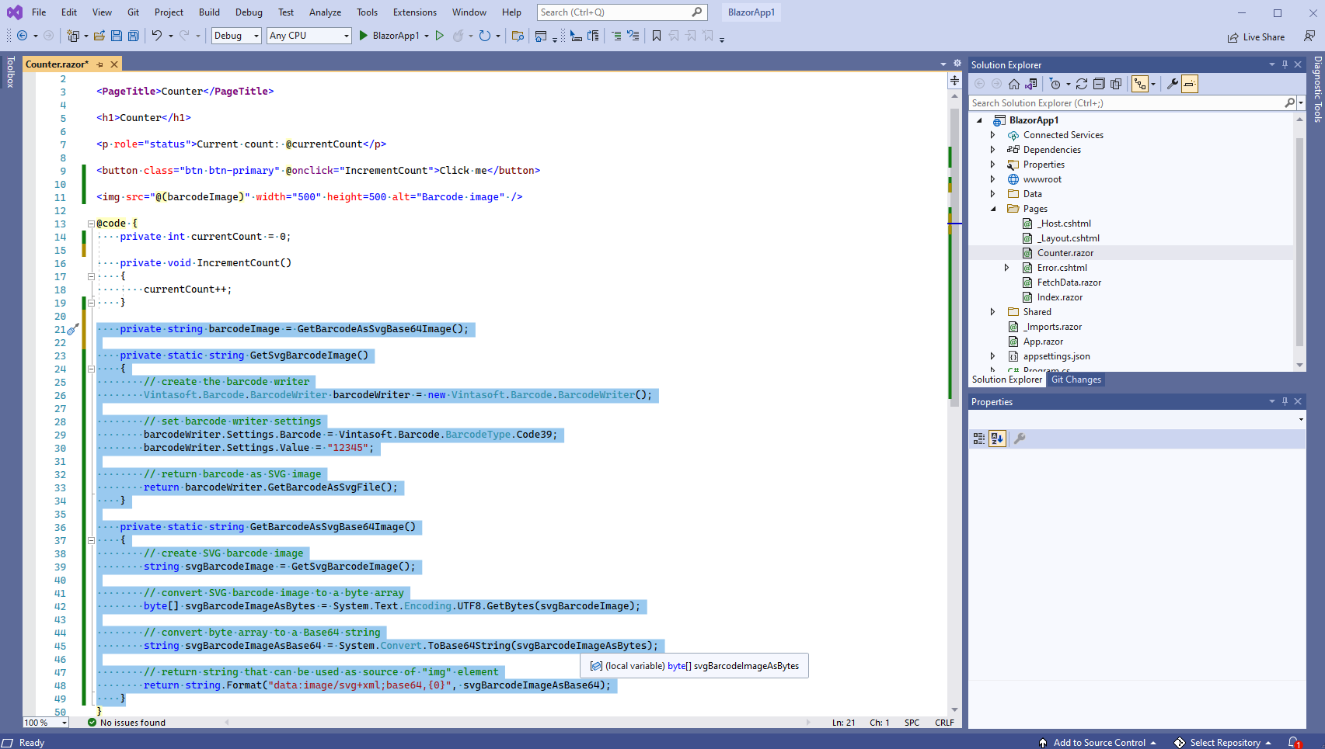
Task: Toggle Alphabetical sort in Properties panel
Action: [997, 439]
